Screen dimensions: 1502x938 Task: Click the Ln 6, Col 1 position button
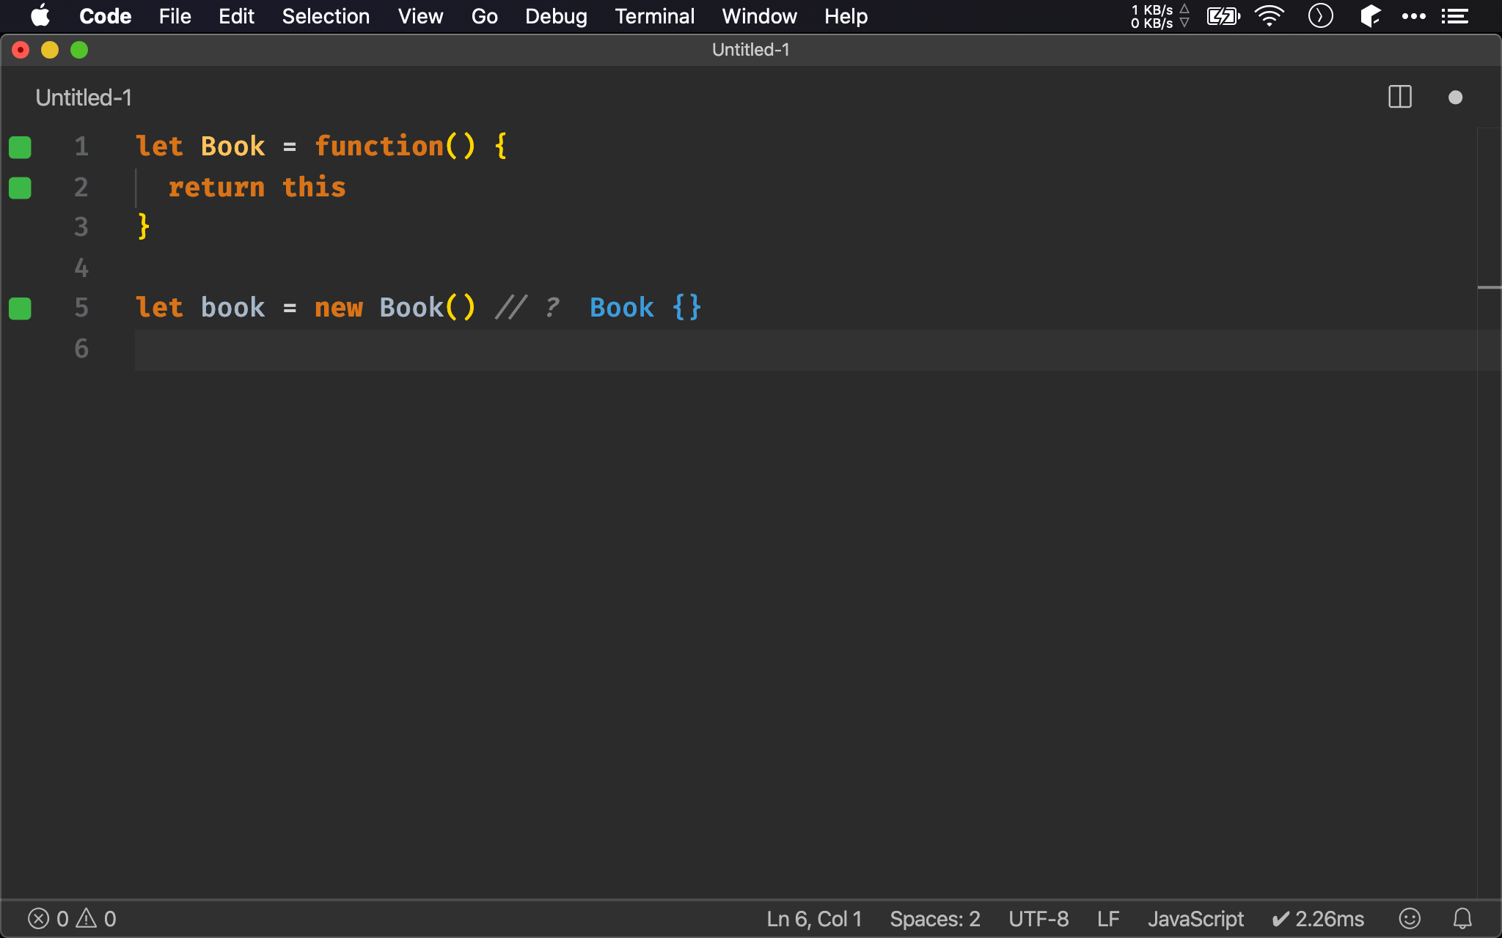[814, 918]
